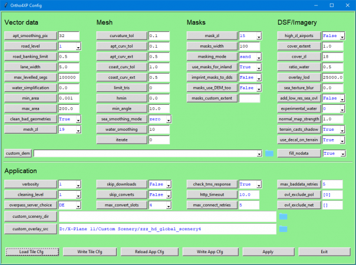The height and width of the screenshot is (265, 356).
Task: Click Write Tile Cfg button
Action: click(90, 252)
